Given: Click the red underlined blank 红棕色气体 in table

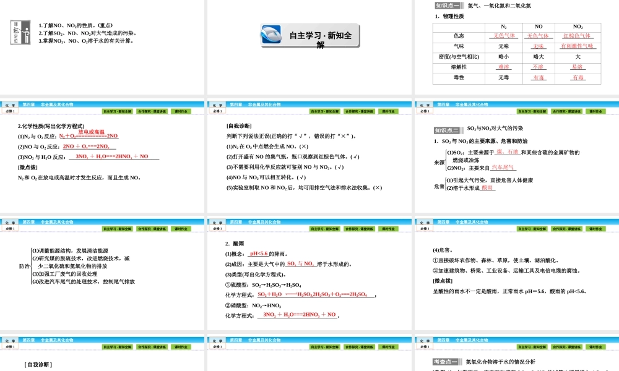Looking at the screenshot, I should point(578,35).
